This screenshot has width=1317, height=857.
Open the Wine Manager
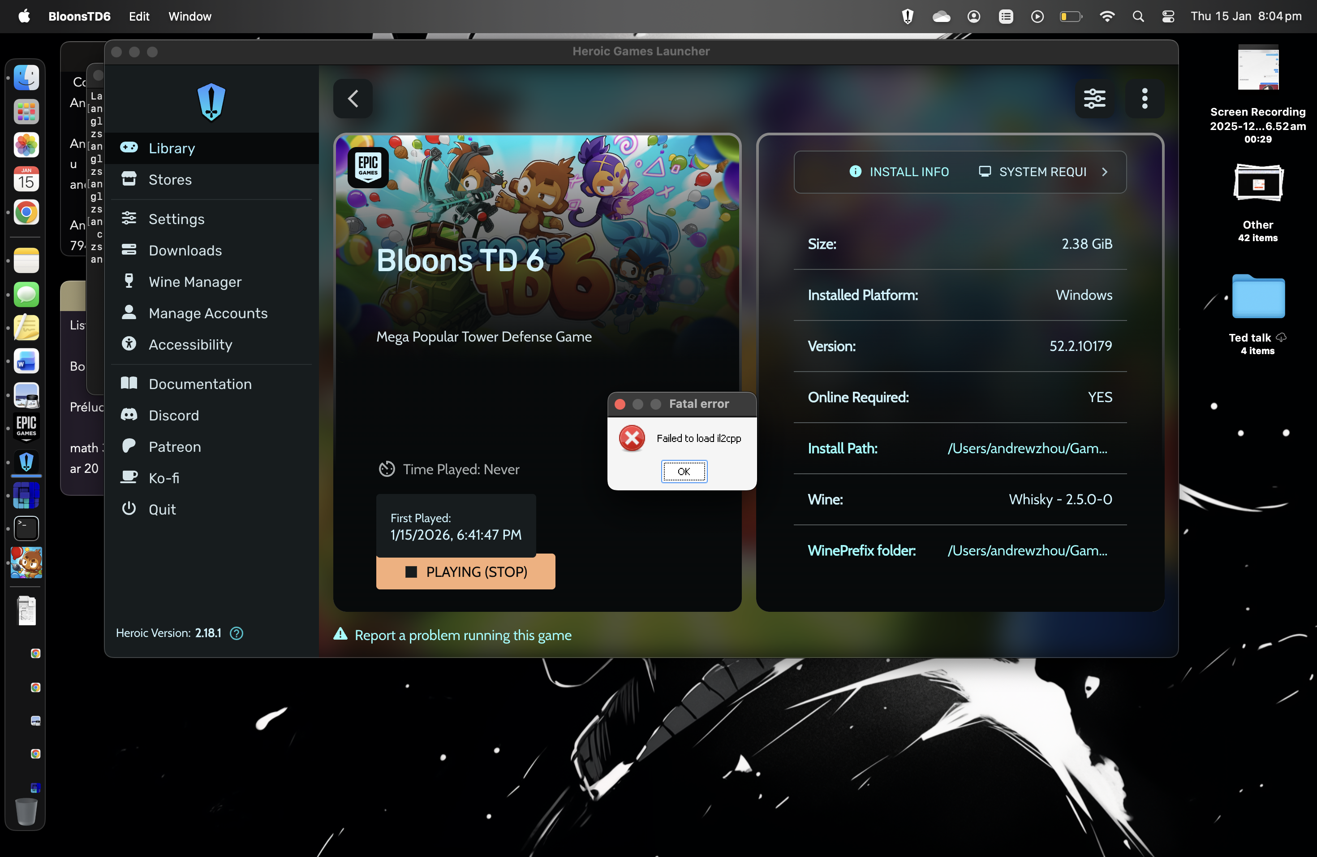(195, 282)
